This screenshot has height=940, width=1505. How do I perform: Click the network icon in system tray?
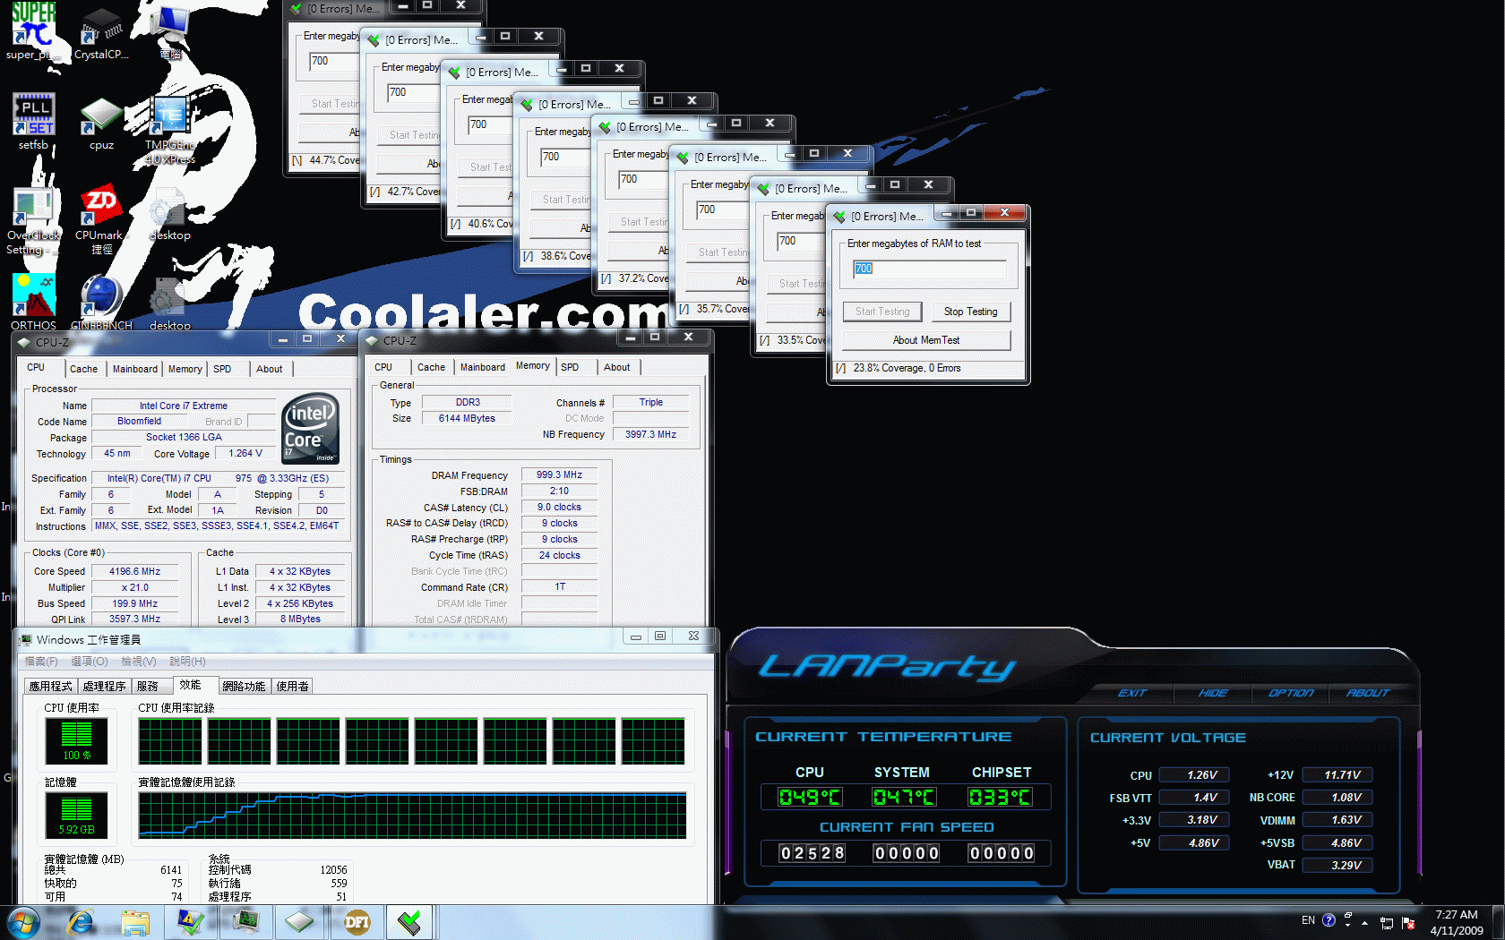click(x=1387, y=923)
